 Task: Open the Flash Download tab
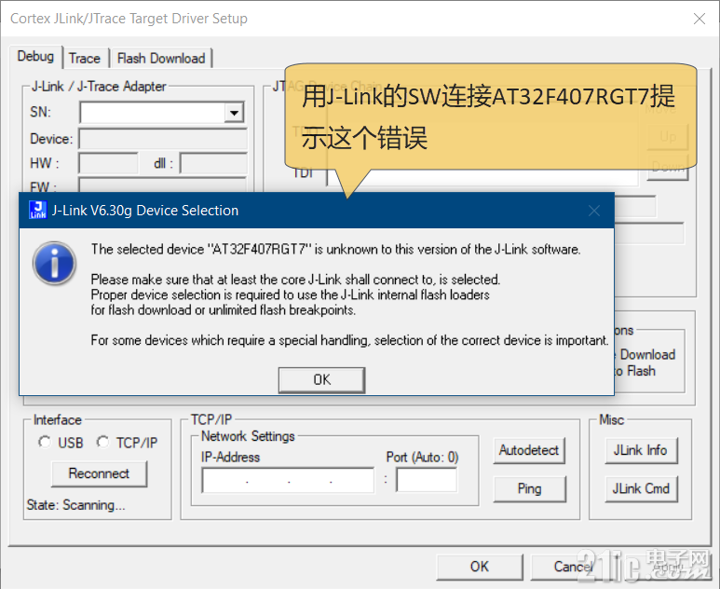pyautogui.click(x=161, y=59)
